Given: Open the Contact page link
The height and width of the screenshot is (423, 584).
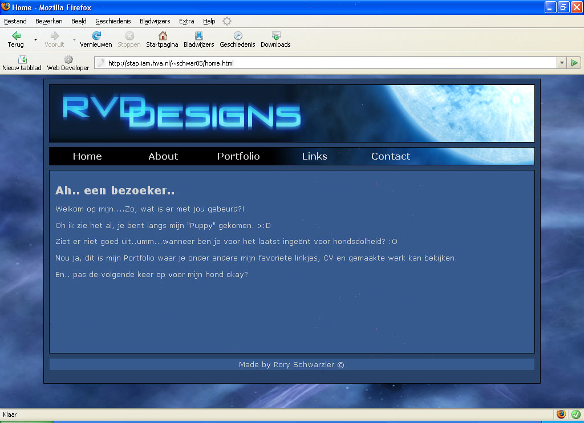Looking at the screenshot, I should coord(391,156).
